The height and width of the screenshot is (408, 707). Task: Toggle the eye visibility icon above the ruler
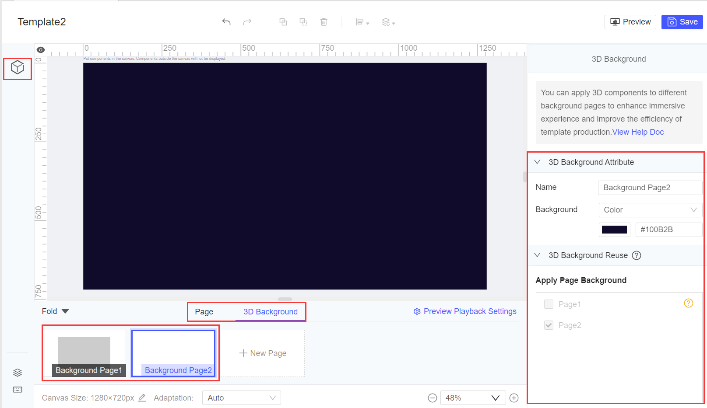(40, 49)
